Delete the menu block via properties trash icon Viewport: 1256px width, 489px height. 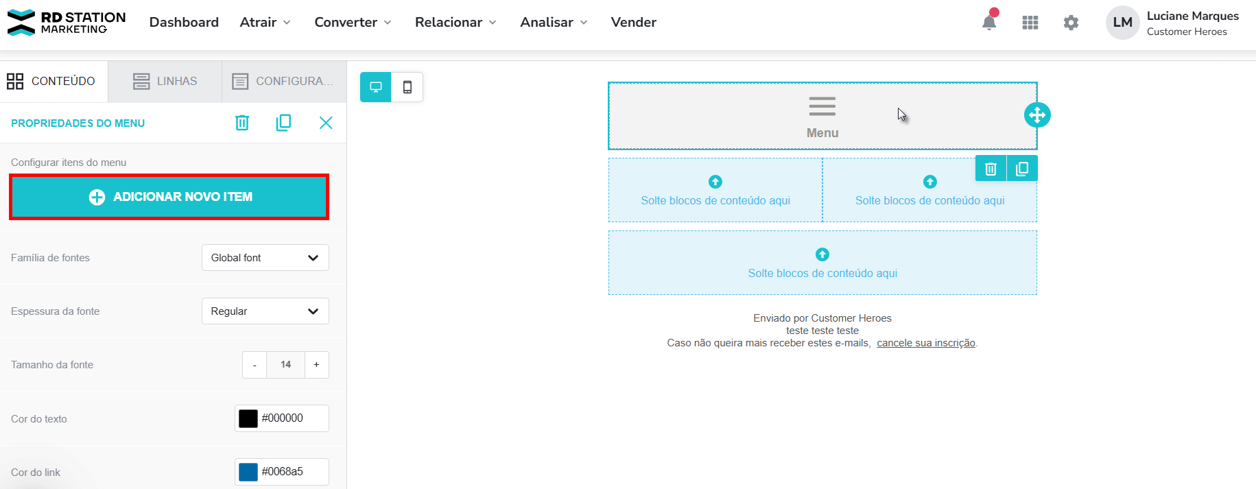(242, 123)
